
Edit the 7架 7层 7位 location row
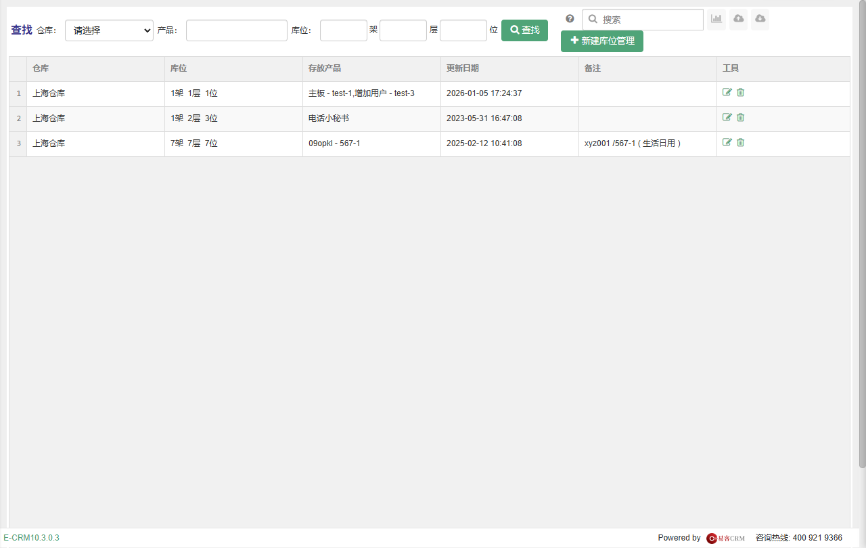pyautogui.click(x=727, y=143)
